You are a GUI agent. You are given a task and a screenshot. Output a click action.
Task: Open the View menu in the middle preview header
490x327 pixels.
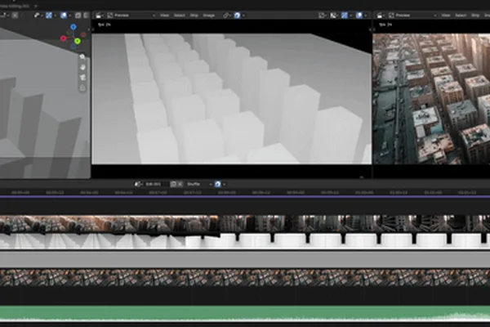coord(164,15)
